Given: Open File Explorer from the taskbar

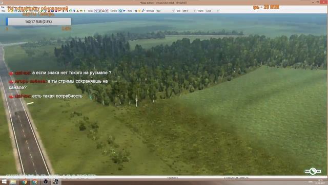Looking at the screenshot, I should click(x=13, y=181).
